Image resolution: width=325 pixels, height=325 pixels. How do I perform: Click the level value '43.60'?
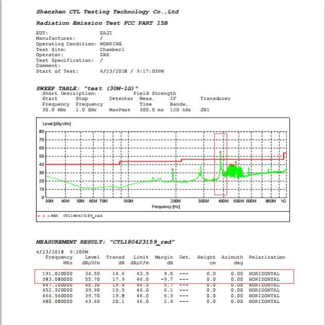92,301
